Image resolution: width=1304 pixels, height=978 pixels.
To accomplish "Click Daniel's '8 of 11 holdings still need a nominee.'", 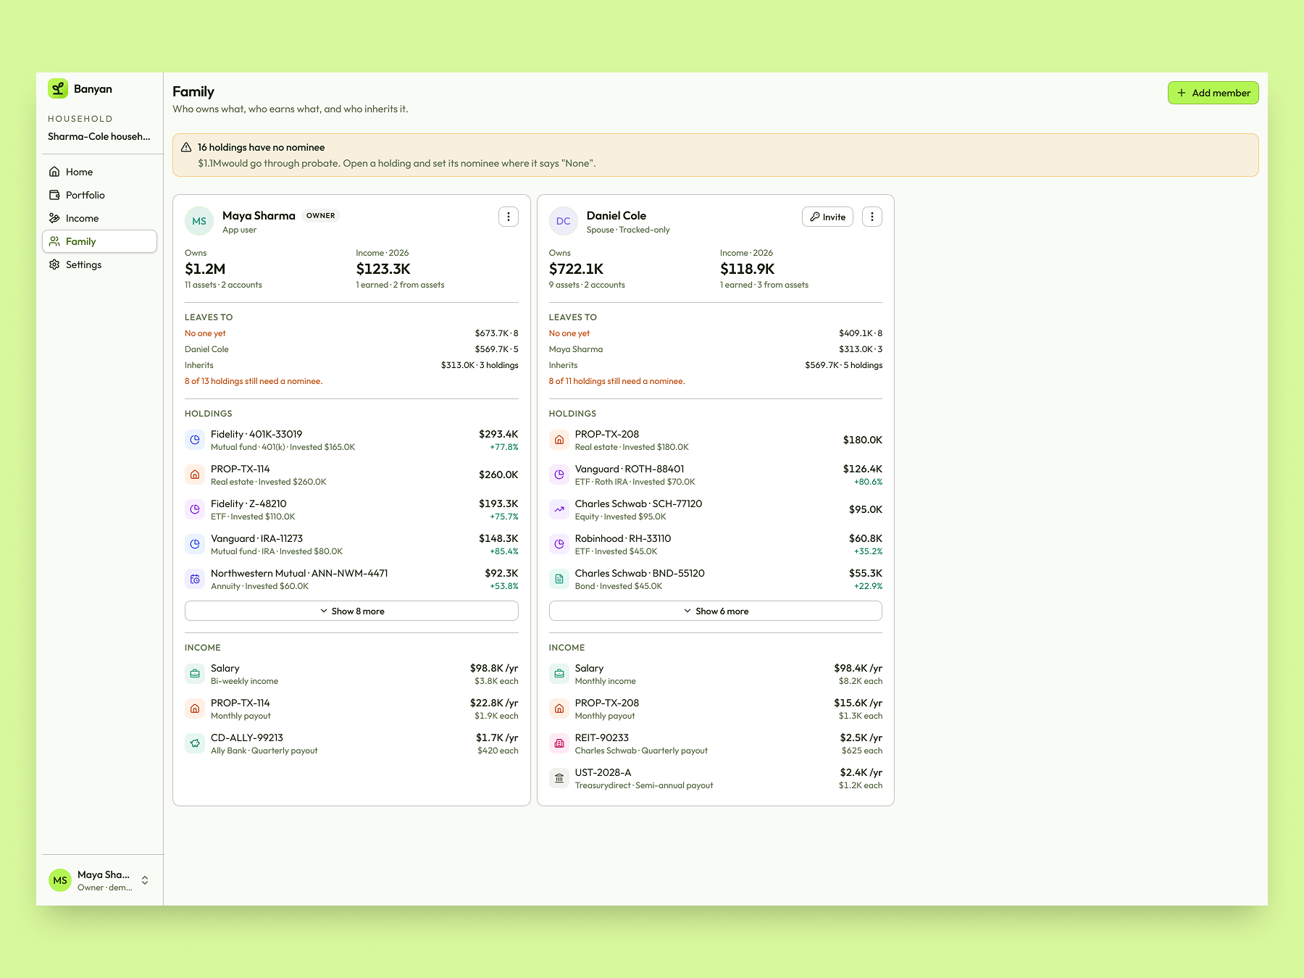I will [617, 381].
